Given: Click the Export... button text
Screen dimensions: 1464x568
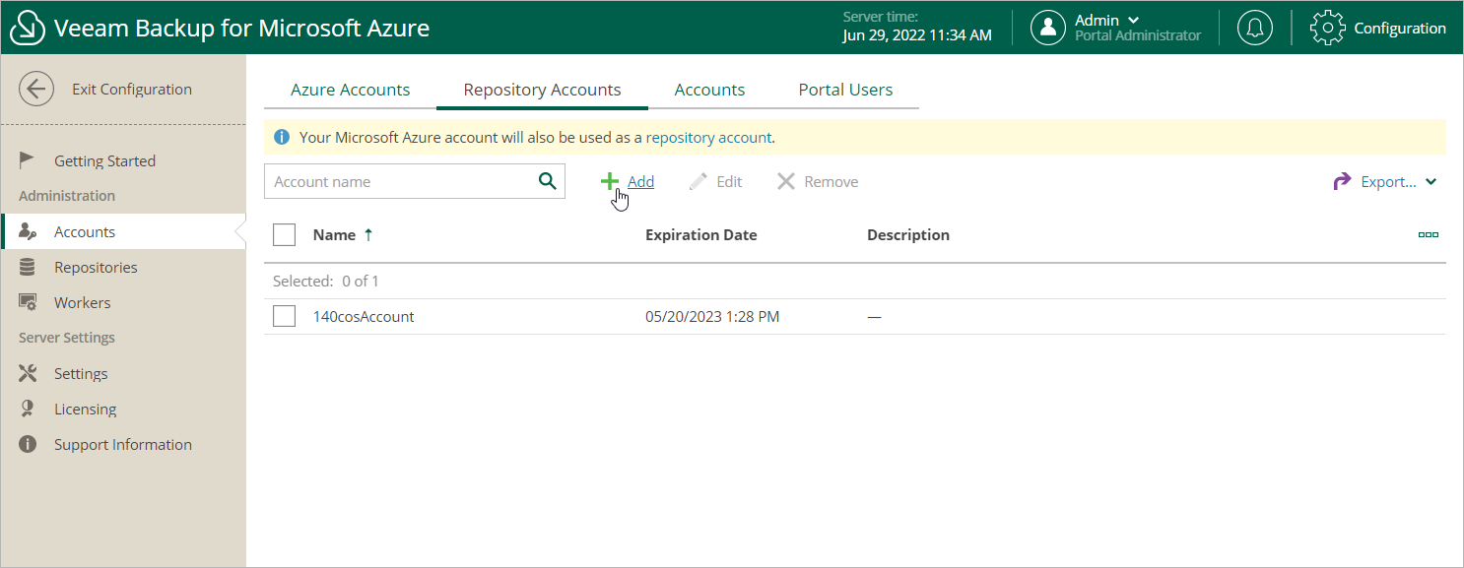Looking at the screenshot, I should click(x=1388, y=182).
